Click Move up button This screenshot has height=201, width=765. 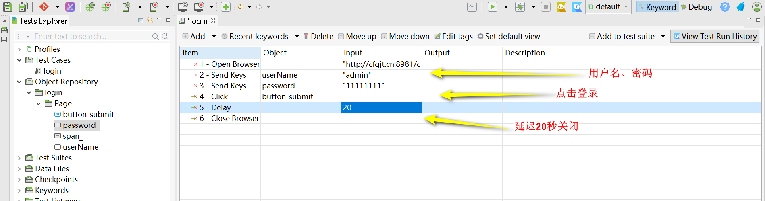click(357, 36)
